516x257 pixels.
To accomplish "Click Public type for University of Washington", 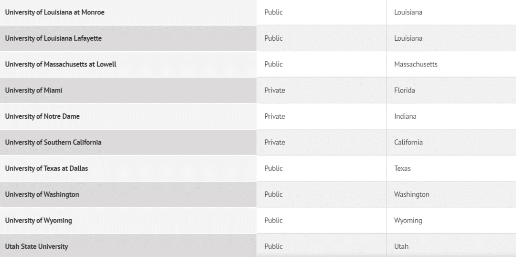I will point(273,194).
